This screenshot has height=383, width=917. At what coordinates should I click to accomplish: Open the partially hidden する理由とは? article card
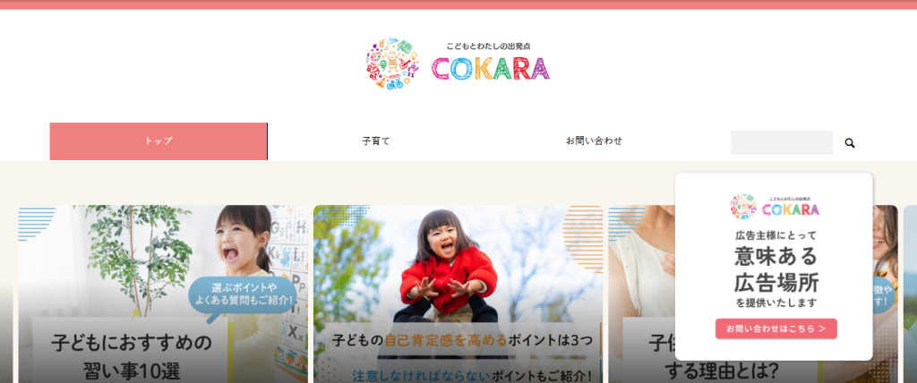tap(641, 294)
